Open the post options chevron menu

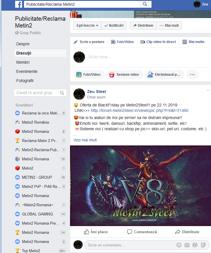pyautogui.click(x=208, y=91)
